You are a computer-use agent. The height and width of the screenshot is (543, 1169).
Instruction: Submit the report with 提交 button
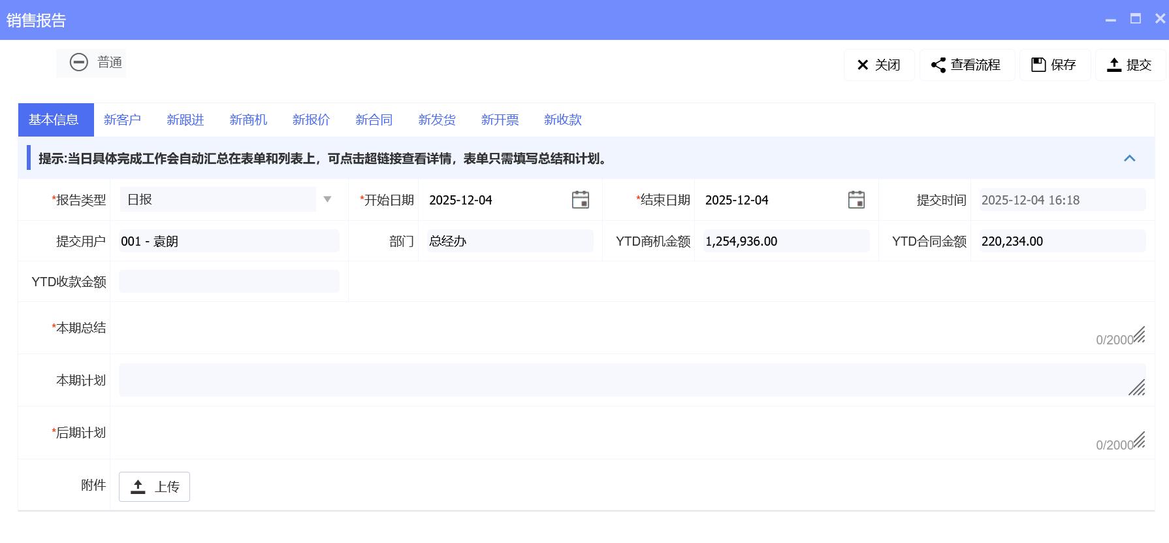coord(1130,65)
